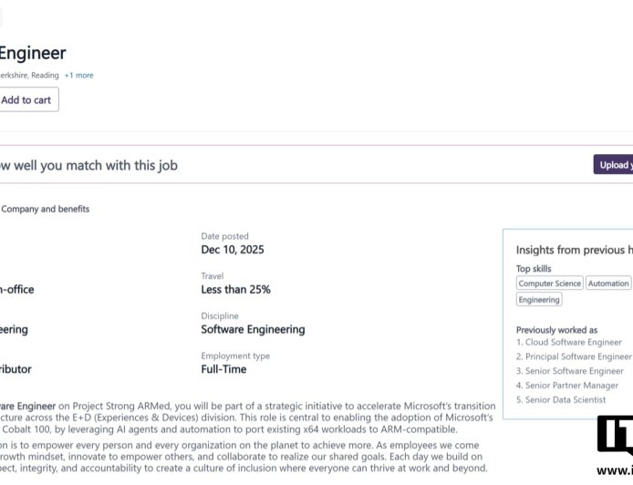Select the Engineering skill tag
Viewport: 633px width, 485px height.
(539, 300)
